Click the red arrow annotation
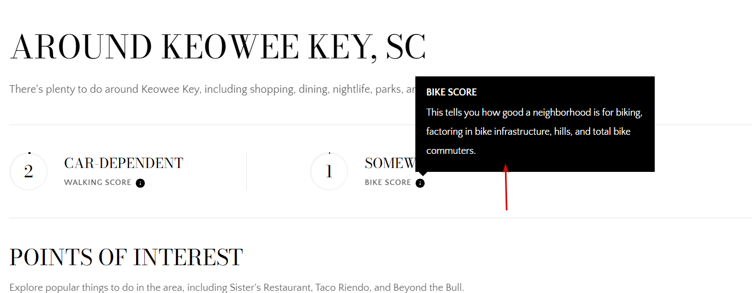Viewport: 752px width, 293px height. pyautogui.click(x=506, y=187)
